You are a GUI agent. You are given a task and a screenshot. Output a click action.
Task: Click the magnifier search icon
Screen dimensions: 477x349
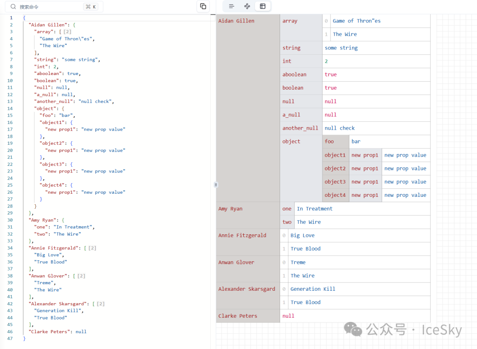click(x=13, y=7)
